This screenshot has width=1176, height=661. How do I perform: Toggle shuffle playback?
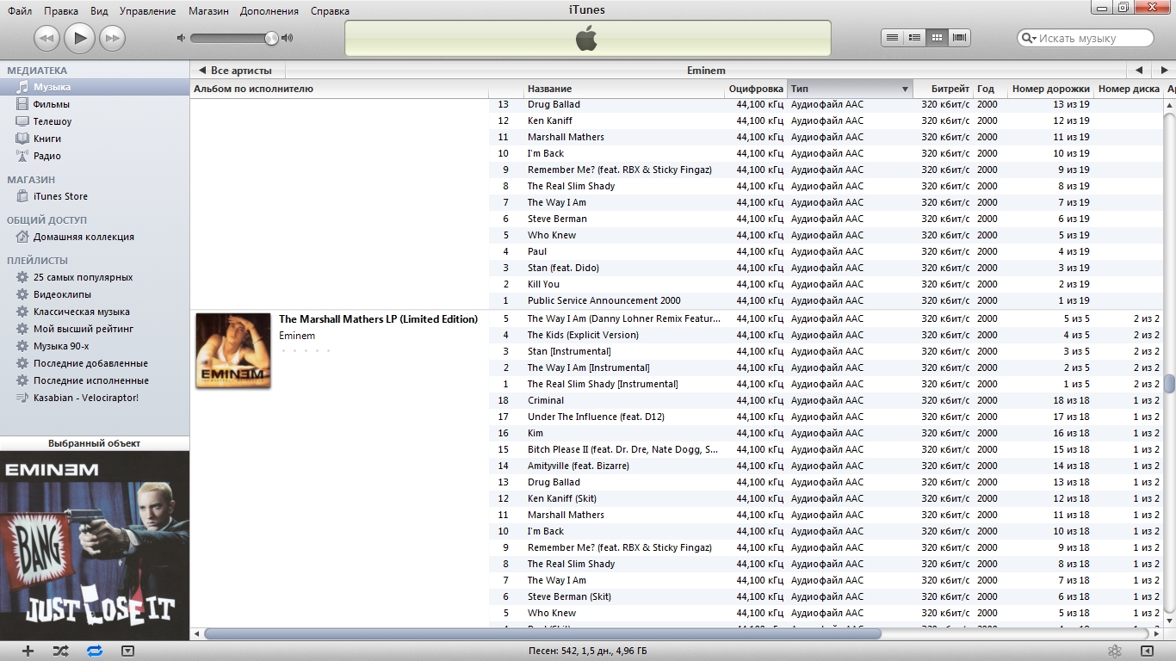click(x=60, y=652)
